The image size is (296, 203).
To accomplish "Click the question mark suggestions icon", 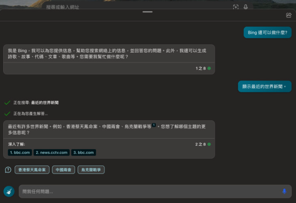I will point(8,170).
